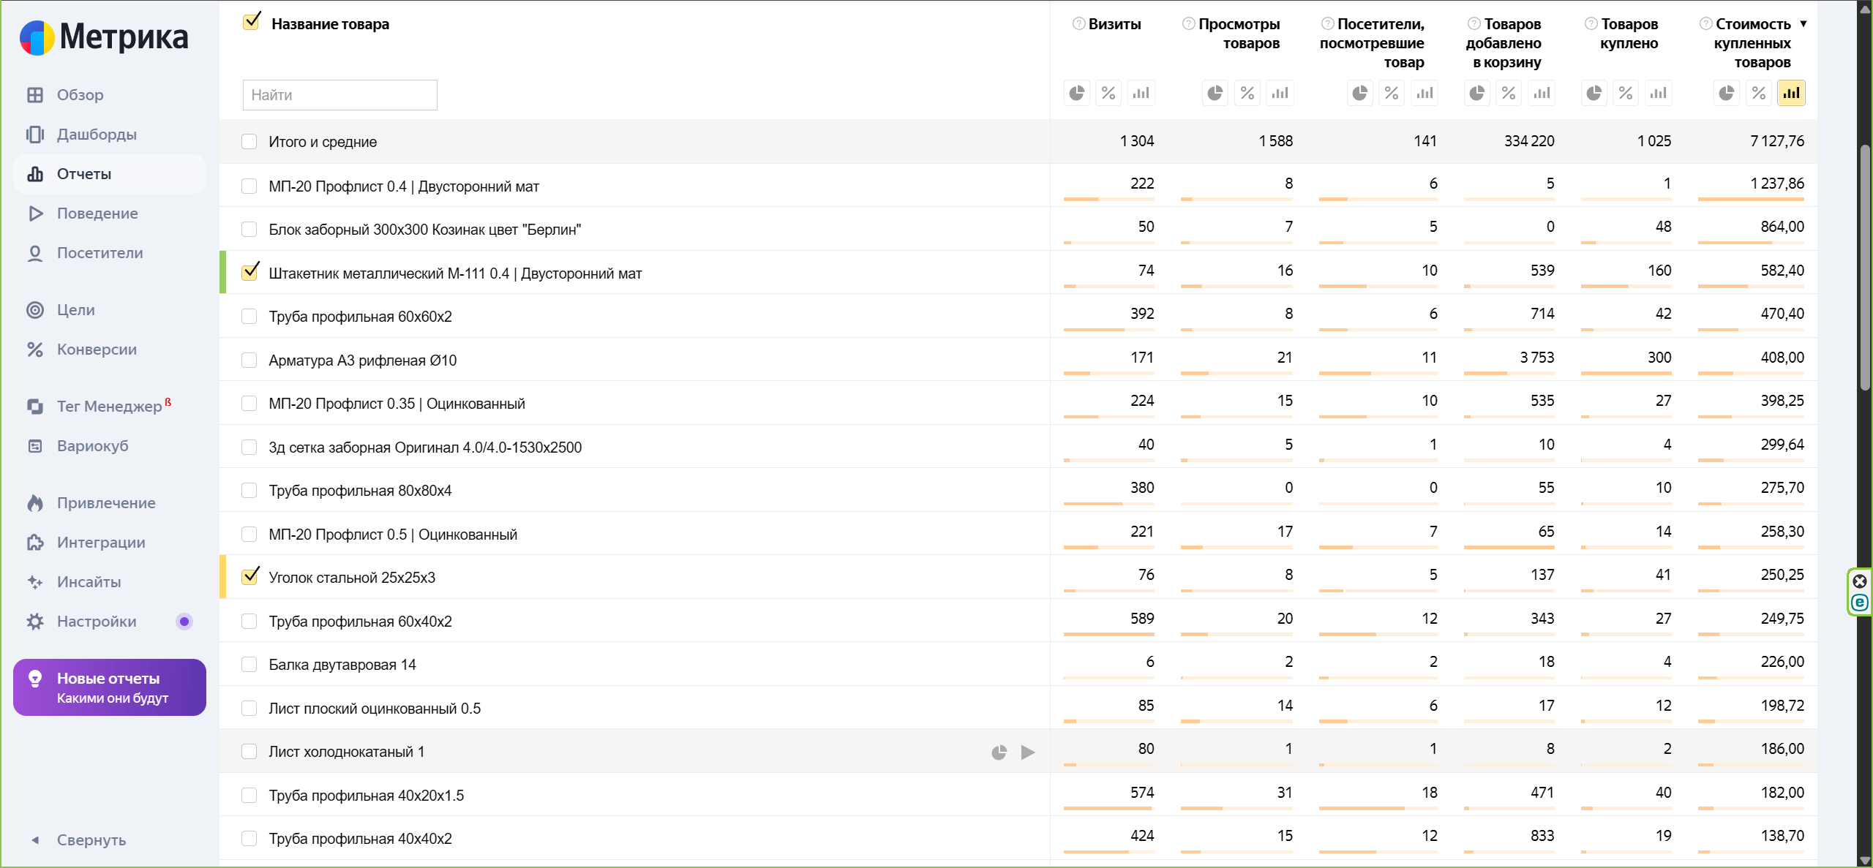Check the Итого и средние checkbox

pos(249,141)
